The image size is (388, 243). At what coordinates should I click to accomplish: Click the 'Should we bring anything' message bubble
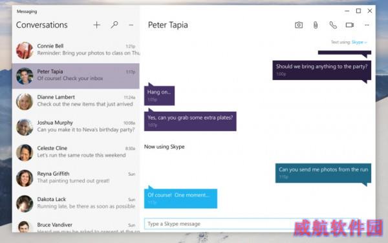click(x=321, y=70)
